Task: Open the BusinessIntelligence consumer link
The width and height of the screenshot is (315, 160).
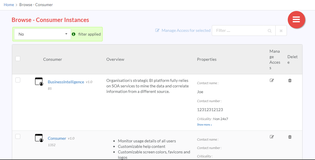Action: 66,82
